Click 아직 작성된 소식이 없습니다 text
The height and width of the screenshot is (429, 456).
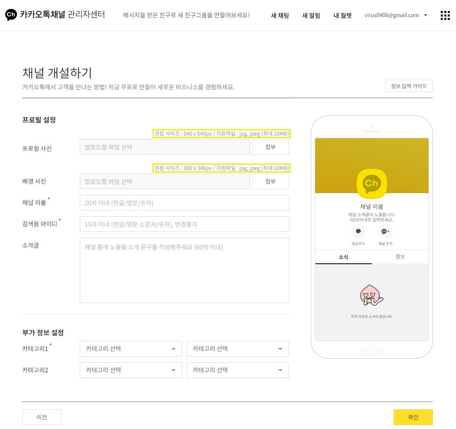(372, 317)
